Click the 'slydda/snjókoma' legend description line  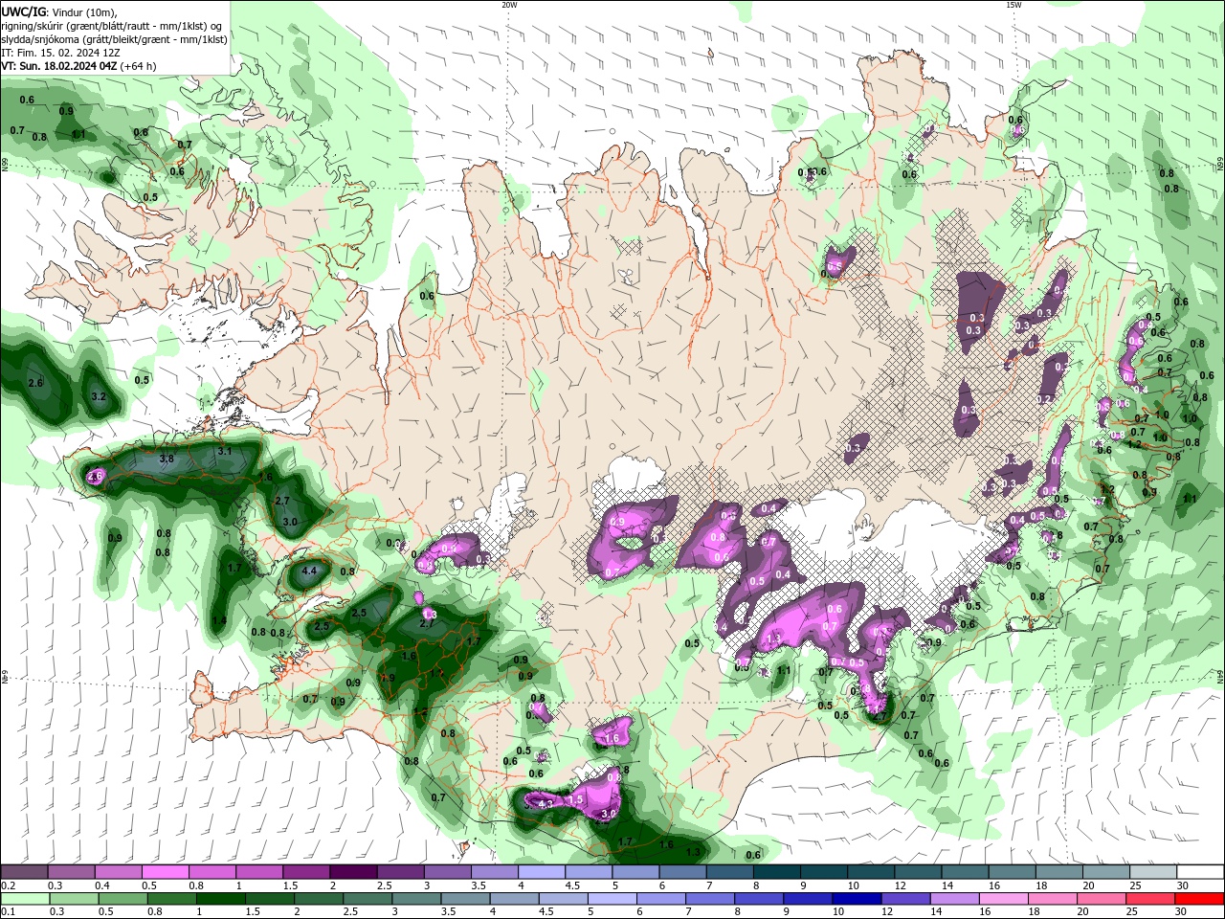click(x=114, y=39)
